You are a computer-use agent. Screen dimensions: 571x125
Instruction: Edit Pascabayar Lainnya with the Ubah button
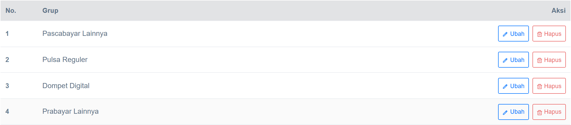[513, 34]
